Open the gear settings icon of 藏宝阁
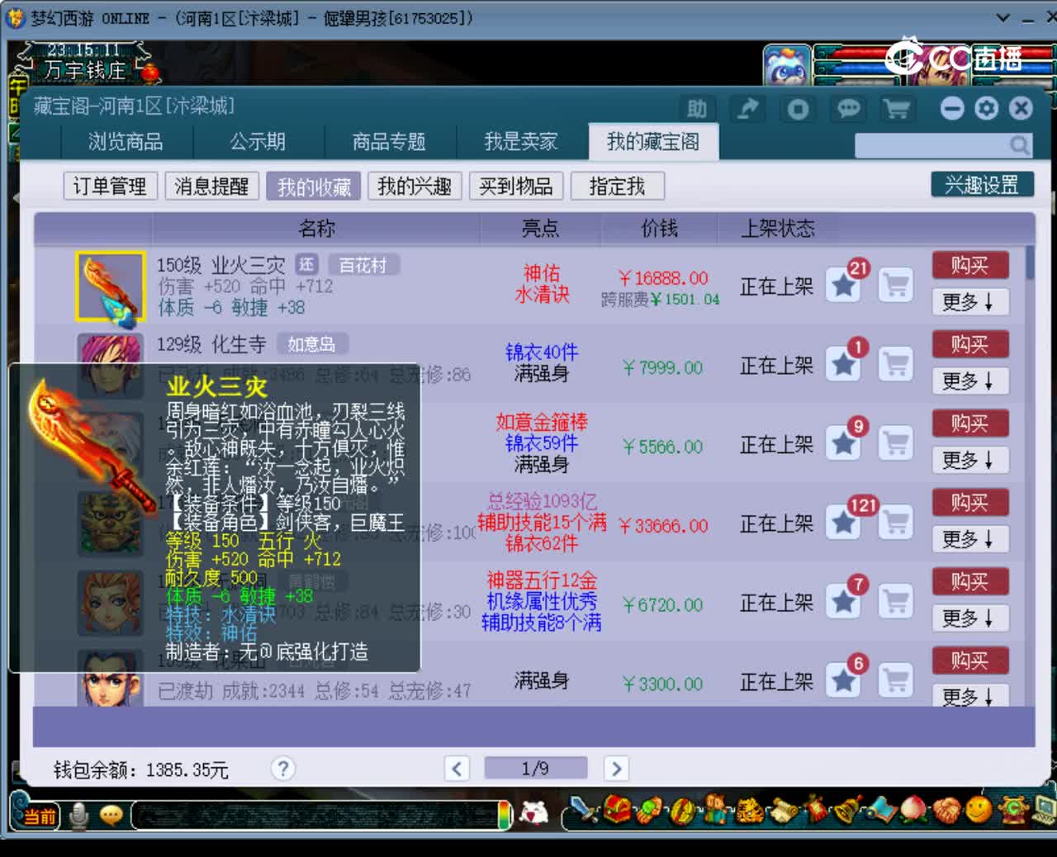The width and height of the screenshot is (1057, 857). click(x=986, y=108)
